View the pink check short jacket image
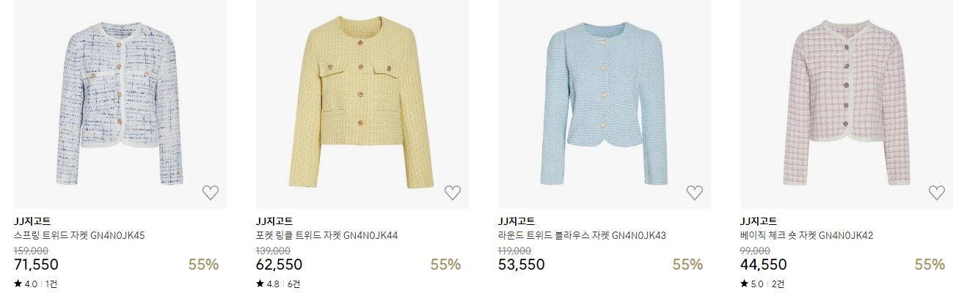953x307 pixels. pyautogui.click(x=847, y=104)
